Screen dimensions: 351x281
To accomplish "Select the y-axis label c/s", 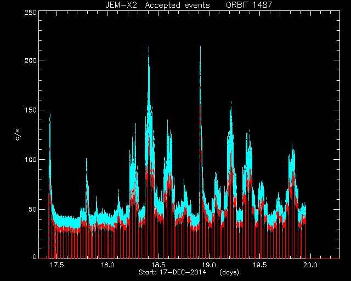I will pos(18,134).
